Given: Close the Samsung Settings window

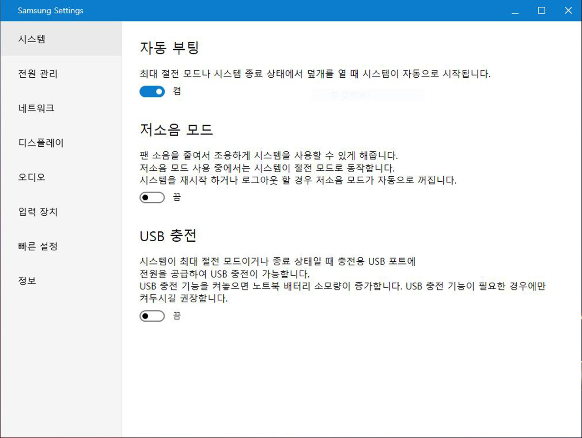Looking at the screenshot, I should (568, 10).
